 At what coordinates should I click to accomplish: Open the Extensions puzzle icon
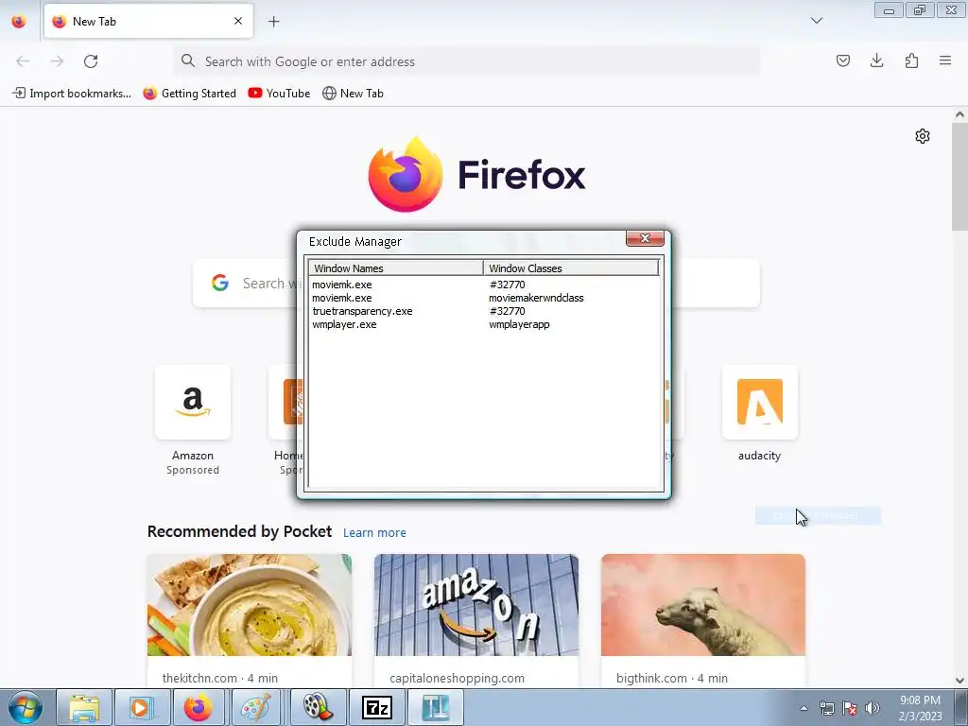pyautogui.click(x=911, y=60)
